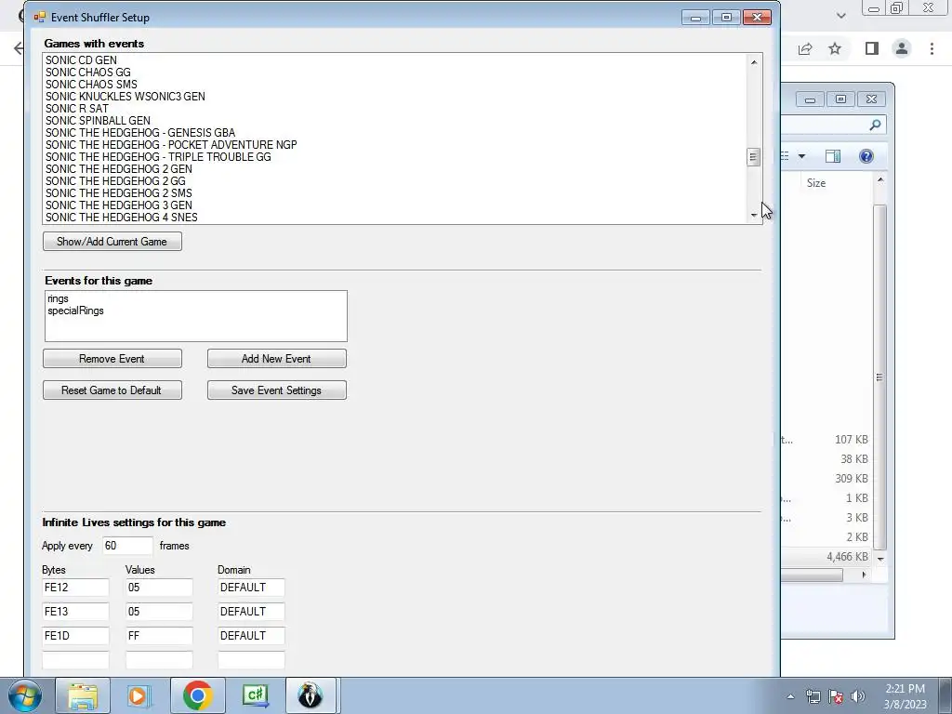This screenshot has height=714, width=952.
Task: Open Explorer help icon
Action: coord(866,156)
